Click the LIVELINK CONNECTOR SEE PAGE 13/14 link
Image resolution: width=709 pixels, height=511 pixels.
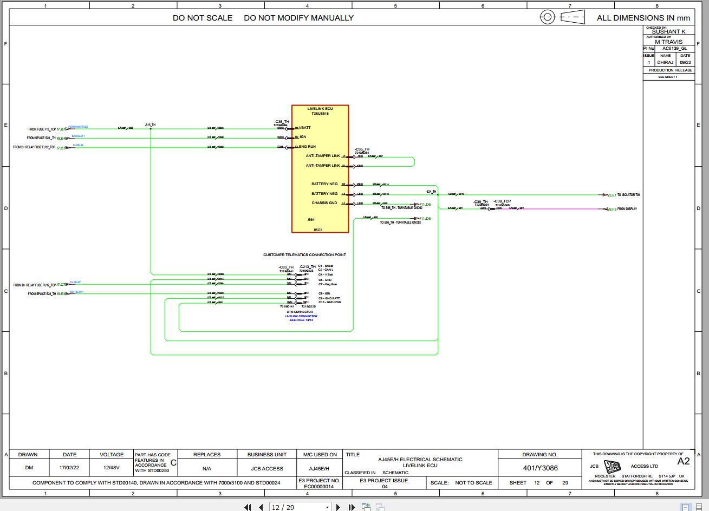(x=301, y=318)
